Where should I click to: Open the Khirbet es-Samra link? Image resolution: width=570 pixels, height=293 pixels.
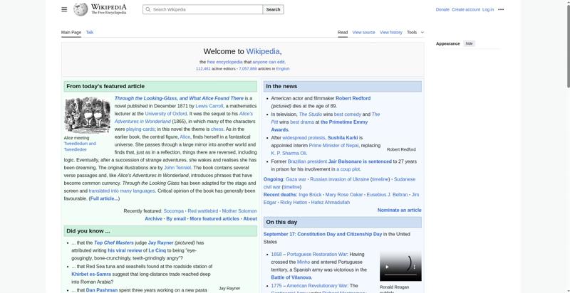point(91,274)
